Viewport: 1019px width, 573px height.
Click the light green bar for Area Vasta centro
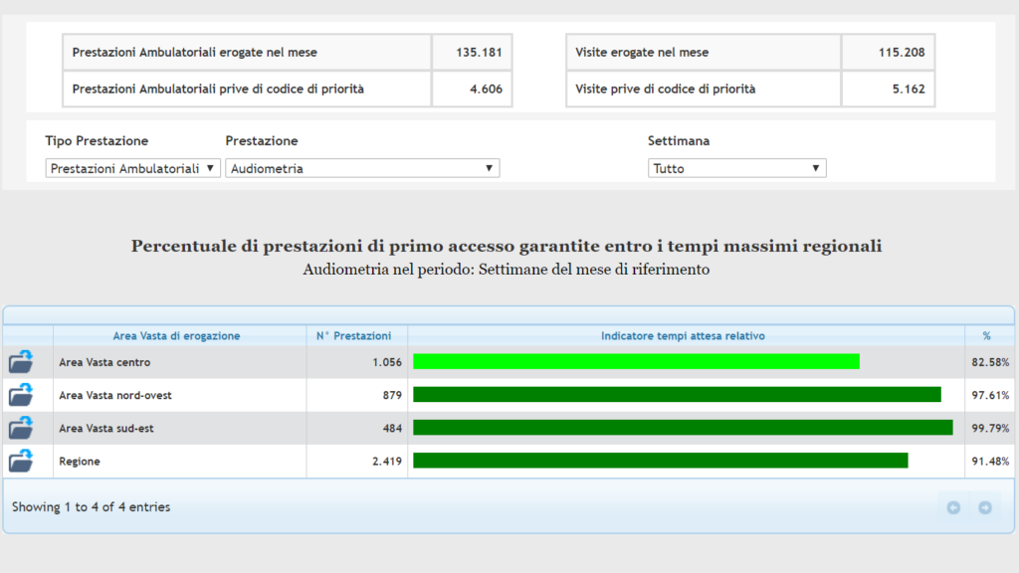[636, 362]
